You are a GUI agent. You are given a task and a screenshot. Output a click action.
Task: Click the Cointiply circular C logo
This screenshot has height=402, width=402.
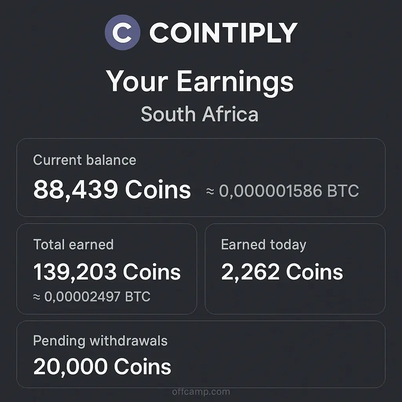122,33
